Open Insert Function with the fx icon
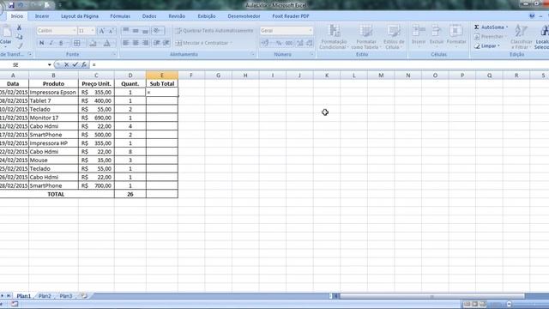The width and height of the screenshot is (549, 309). 84,65
